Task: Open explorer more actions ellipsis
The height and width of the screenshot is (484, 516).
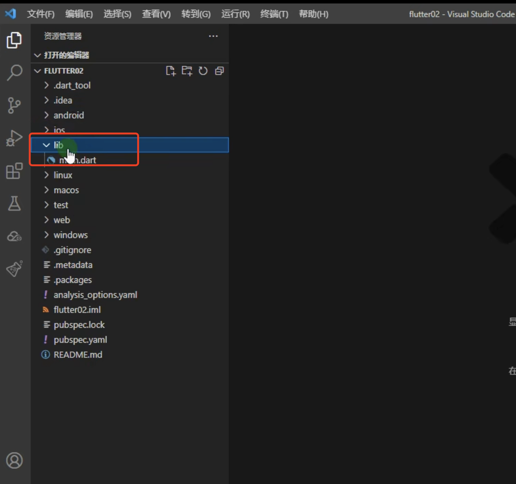Action: (x=213, y=36)
